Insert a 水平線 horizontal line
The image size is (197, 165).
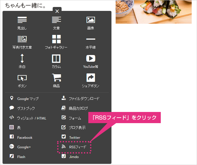pos(91,44)
